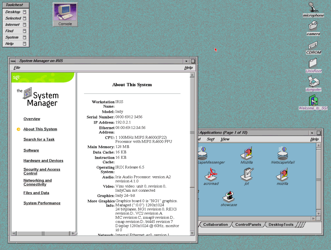Open View menu in Applications window

(225, 139)
